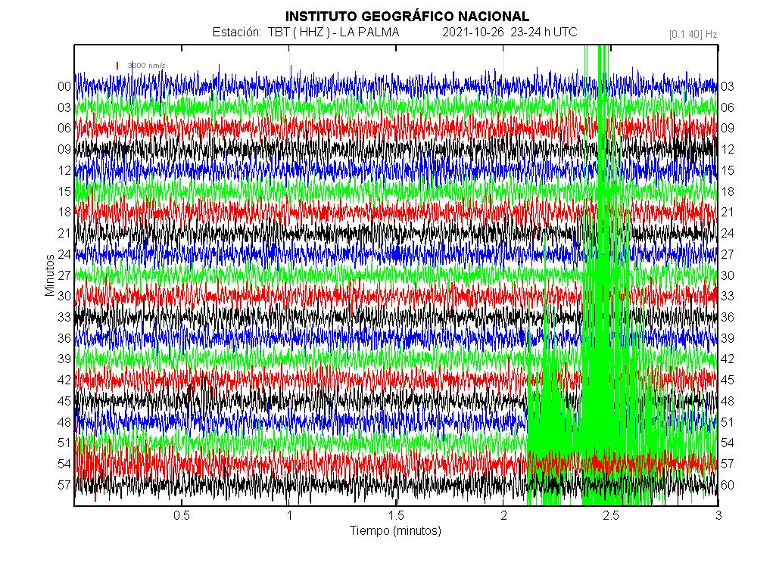Click the '51' end-minute label on right axis

(x=728, y=422)
